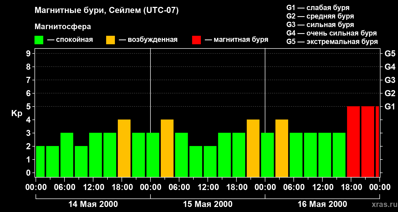Click the '— спокойная' legend label

point(70,40)
